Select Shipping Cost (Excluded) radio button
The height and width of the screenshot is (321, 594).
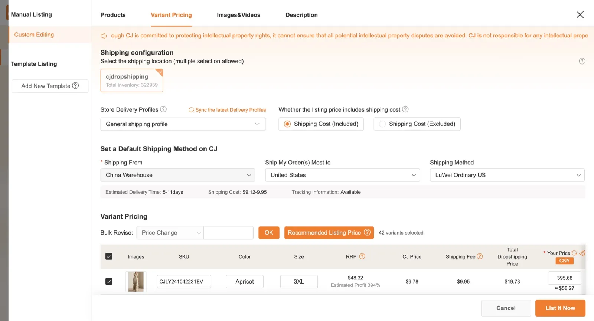coord(382,124)
